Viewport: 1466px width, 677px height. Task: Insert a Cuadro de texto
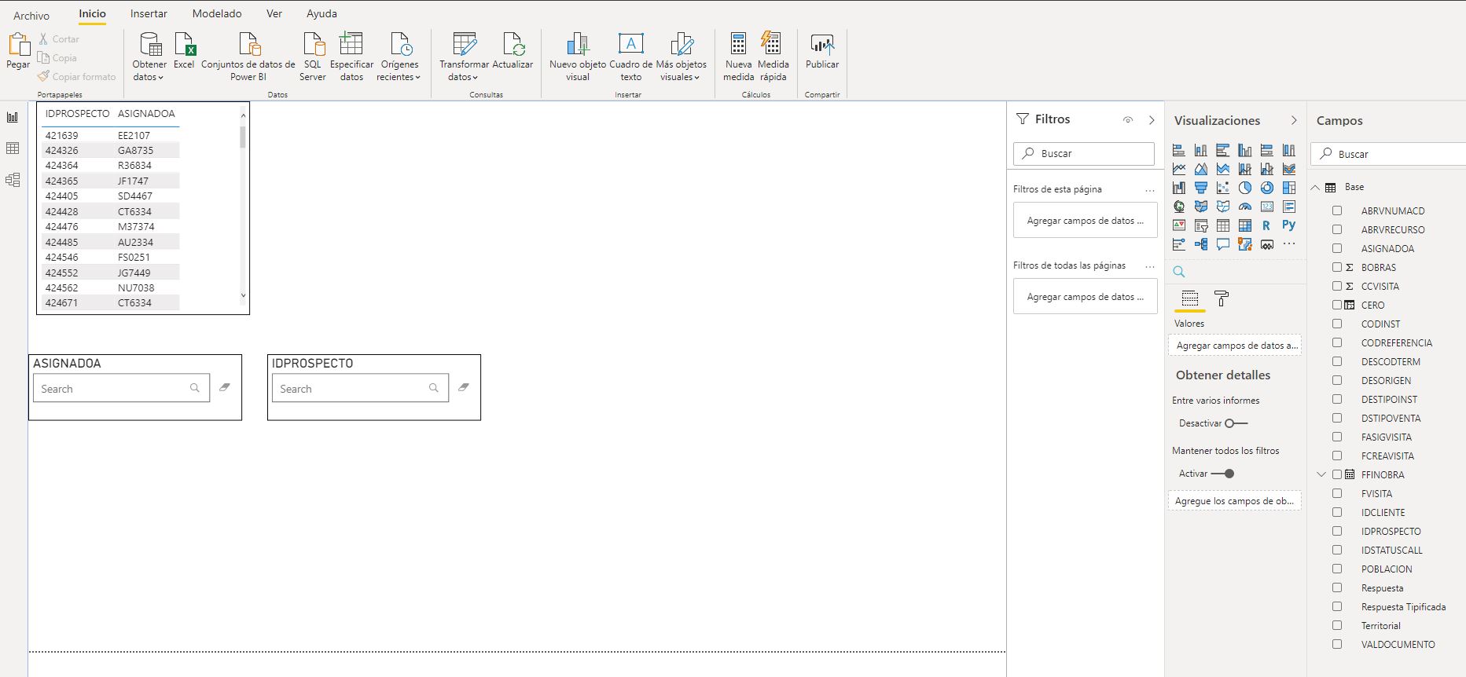630,57
